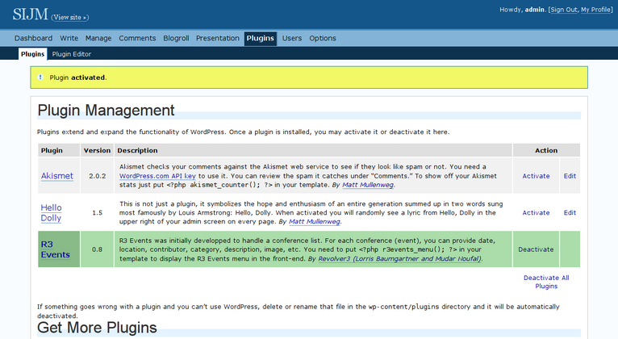Click the Plugin Management heading
This screenshot has width=618, height=339.
tap(106, 111)
